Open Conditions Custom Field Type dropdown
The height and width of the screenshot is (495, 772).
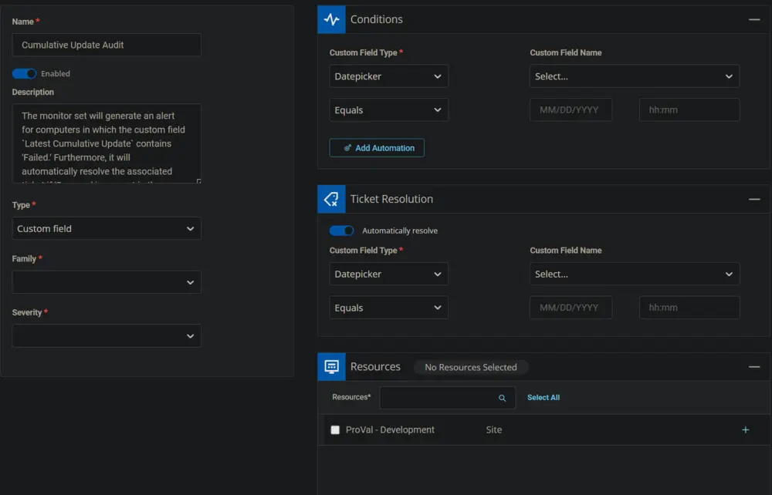[x=388, y=76]
